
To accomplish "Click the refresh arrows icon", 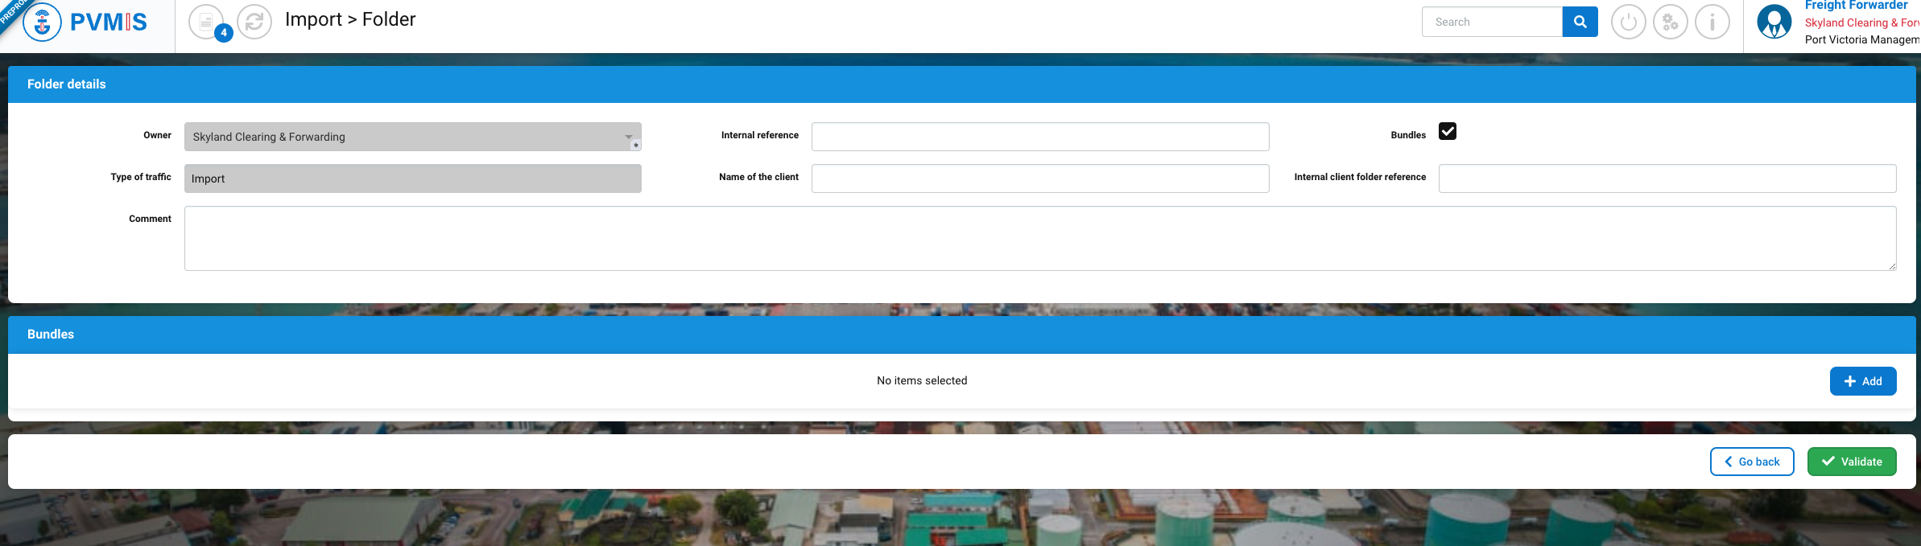I will point(254,22).
